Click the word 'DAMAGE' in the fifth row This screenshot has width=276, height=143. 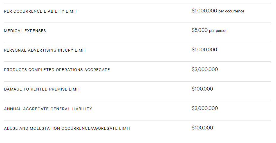[13, 89]
